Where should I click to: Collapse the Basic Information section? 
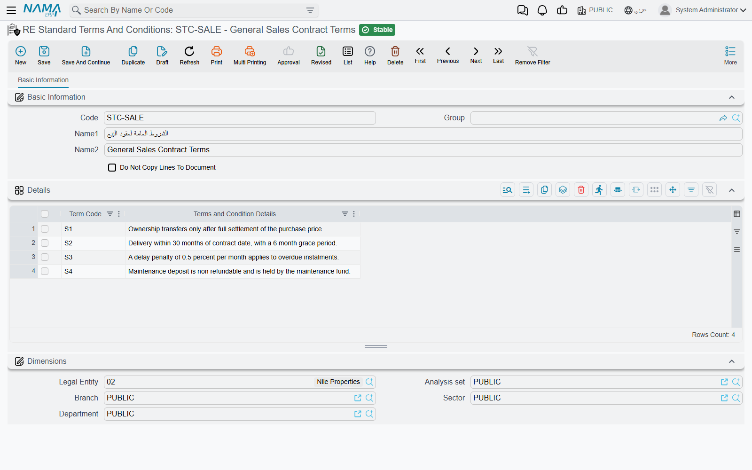732,97
